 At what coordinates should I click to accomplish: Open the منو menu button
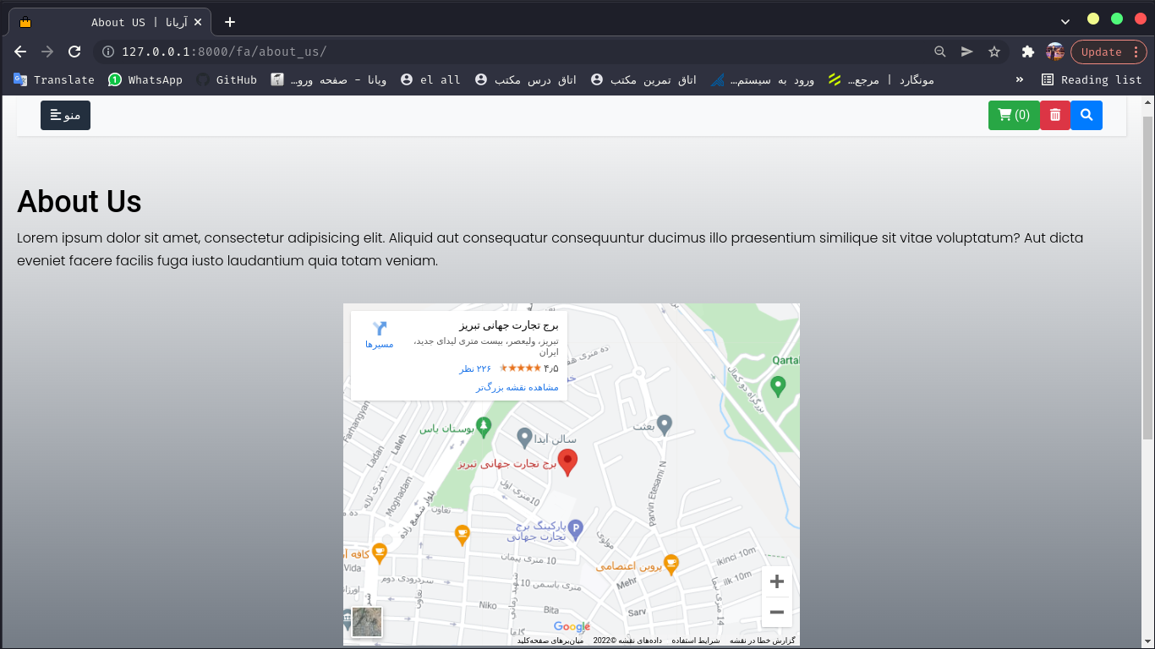65,115
